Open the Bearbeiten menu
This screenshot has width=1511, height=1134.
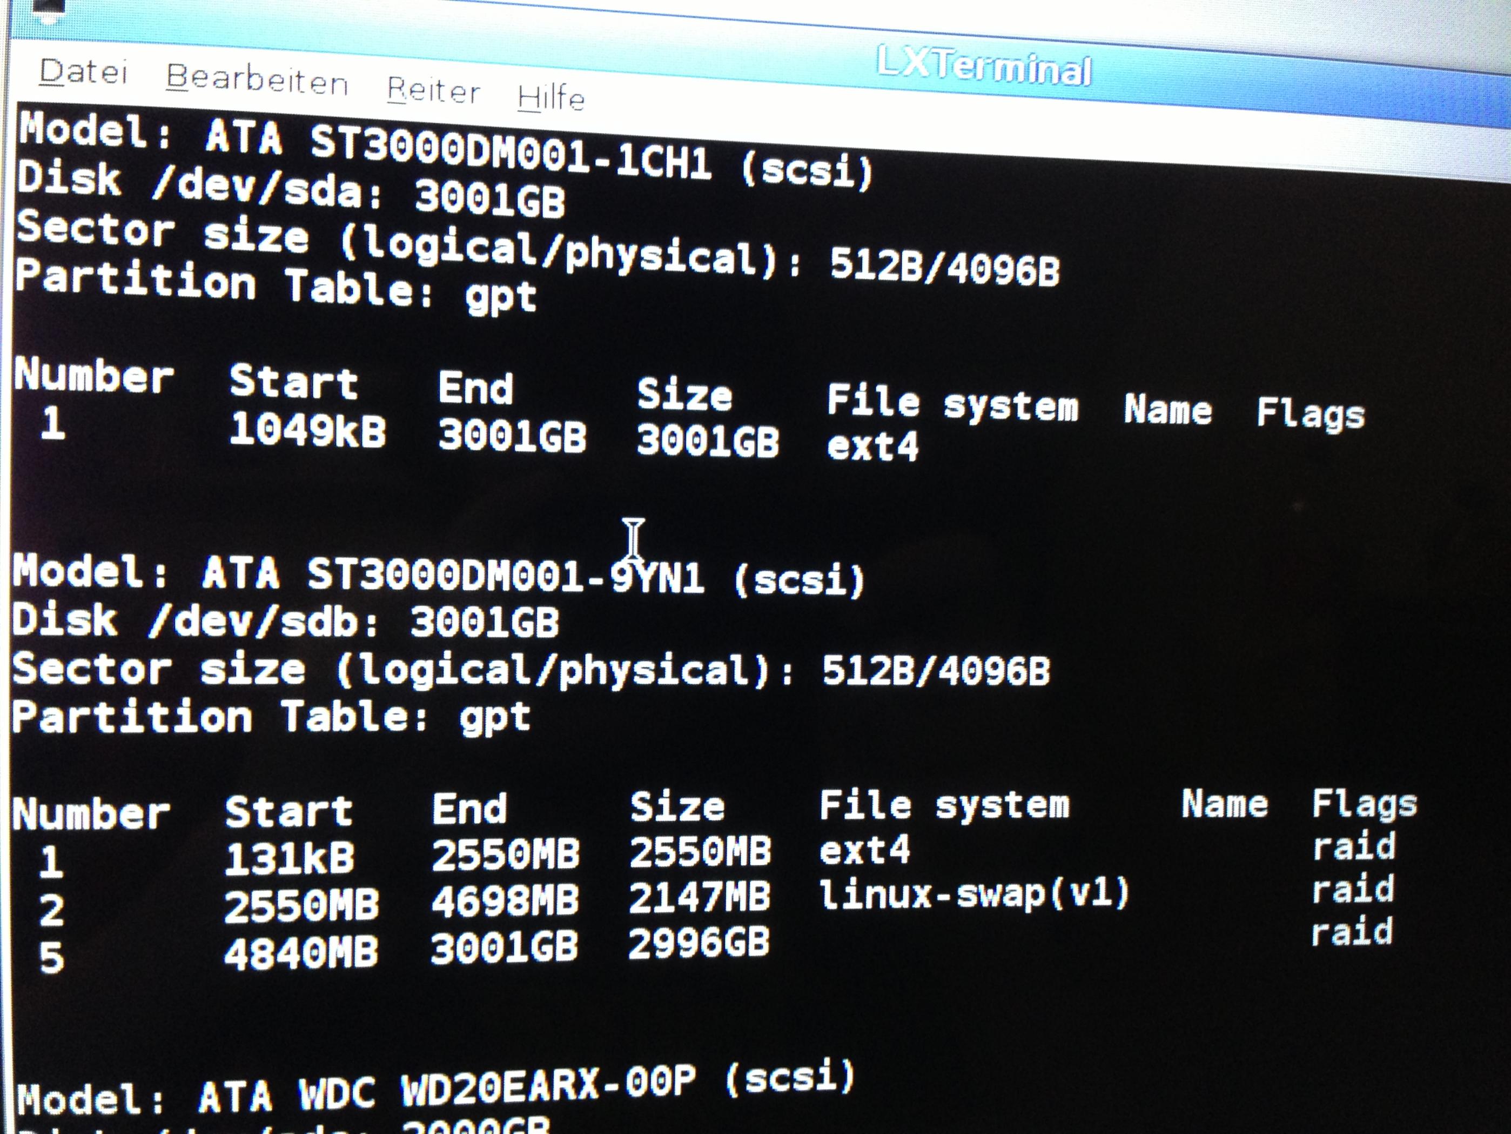point(257,81)
